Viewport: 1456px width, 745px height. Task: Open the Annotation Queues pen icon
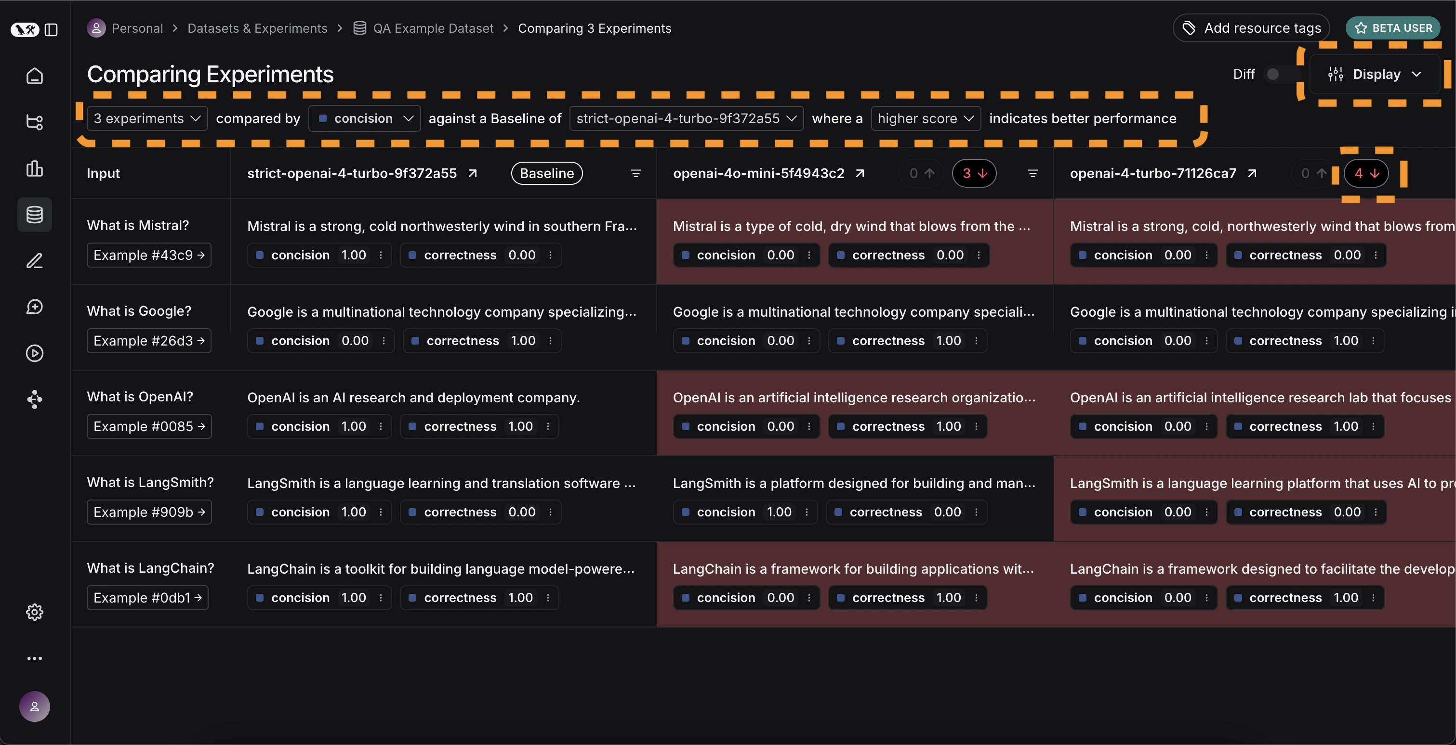pyautogui.click(x=35, y=261)
